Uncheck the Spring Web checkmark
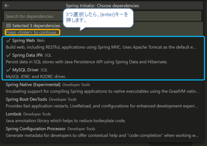 point(8,41)
